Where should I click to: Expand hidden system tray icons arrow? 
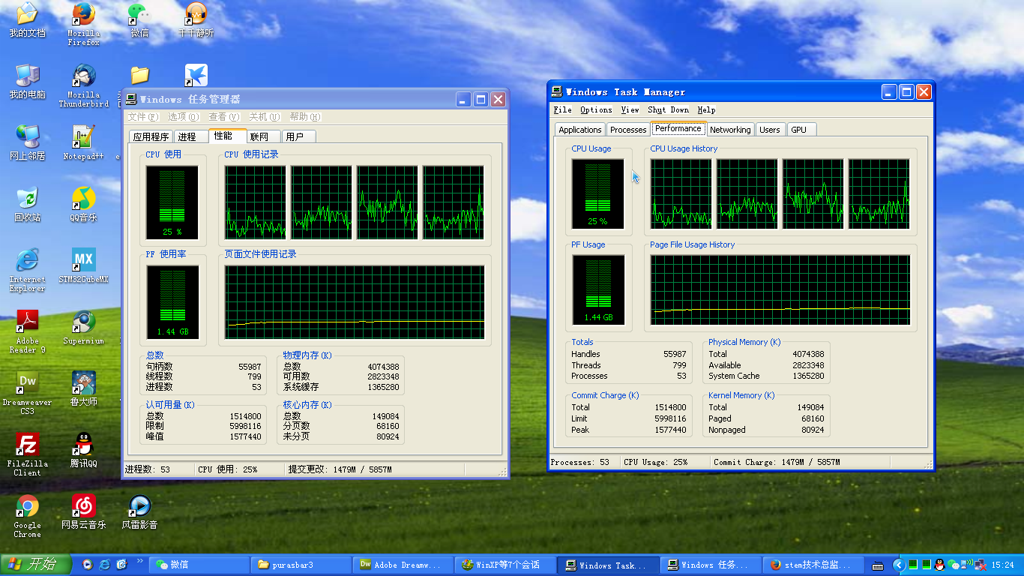899,565
